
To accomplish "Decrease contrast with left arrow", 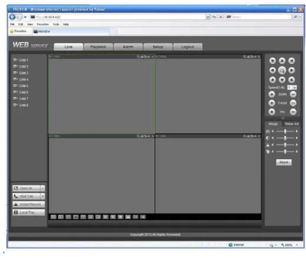I will click(x=272, y=138).
